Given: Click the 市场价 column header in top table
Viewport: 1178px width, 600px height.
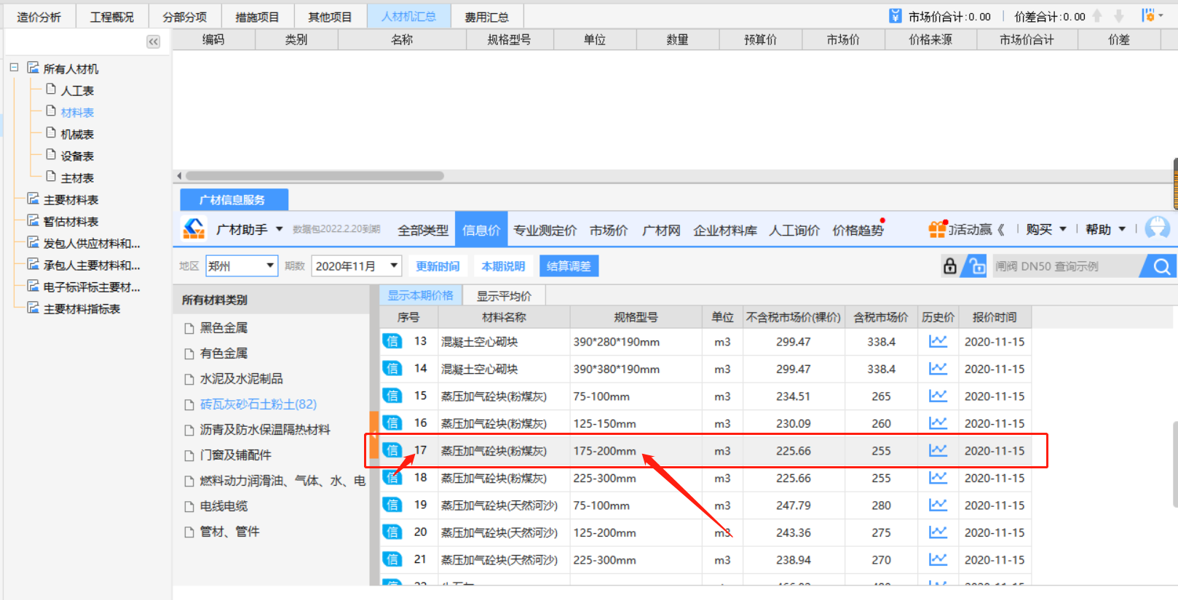Looking at the screenshot, I should pyautogui.click(x=843, y=39).
